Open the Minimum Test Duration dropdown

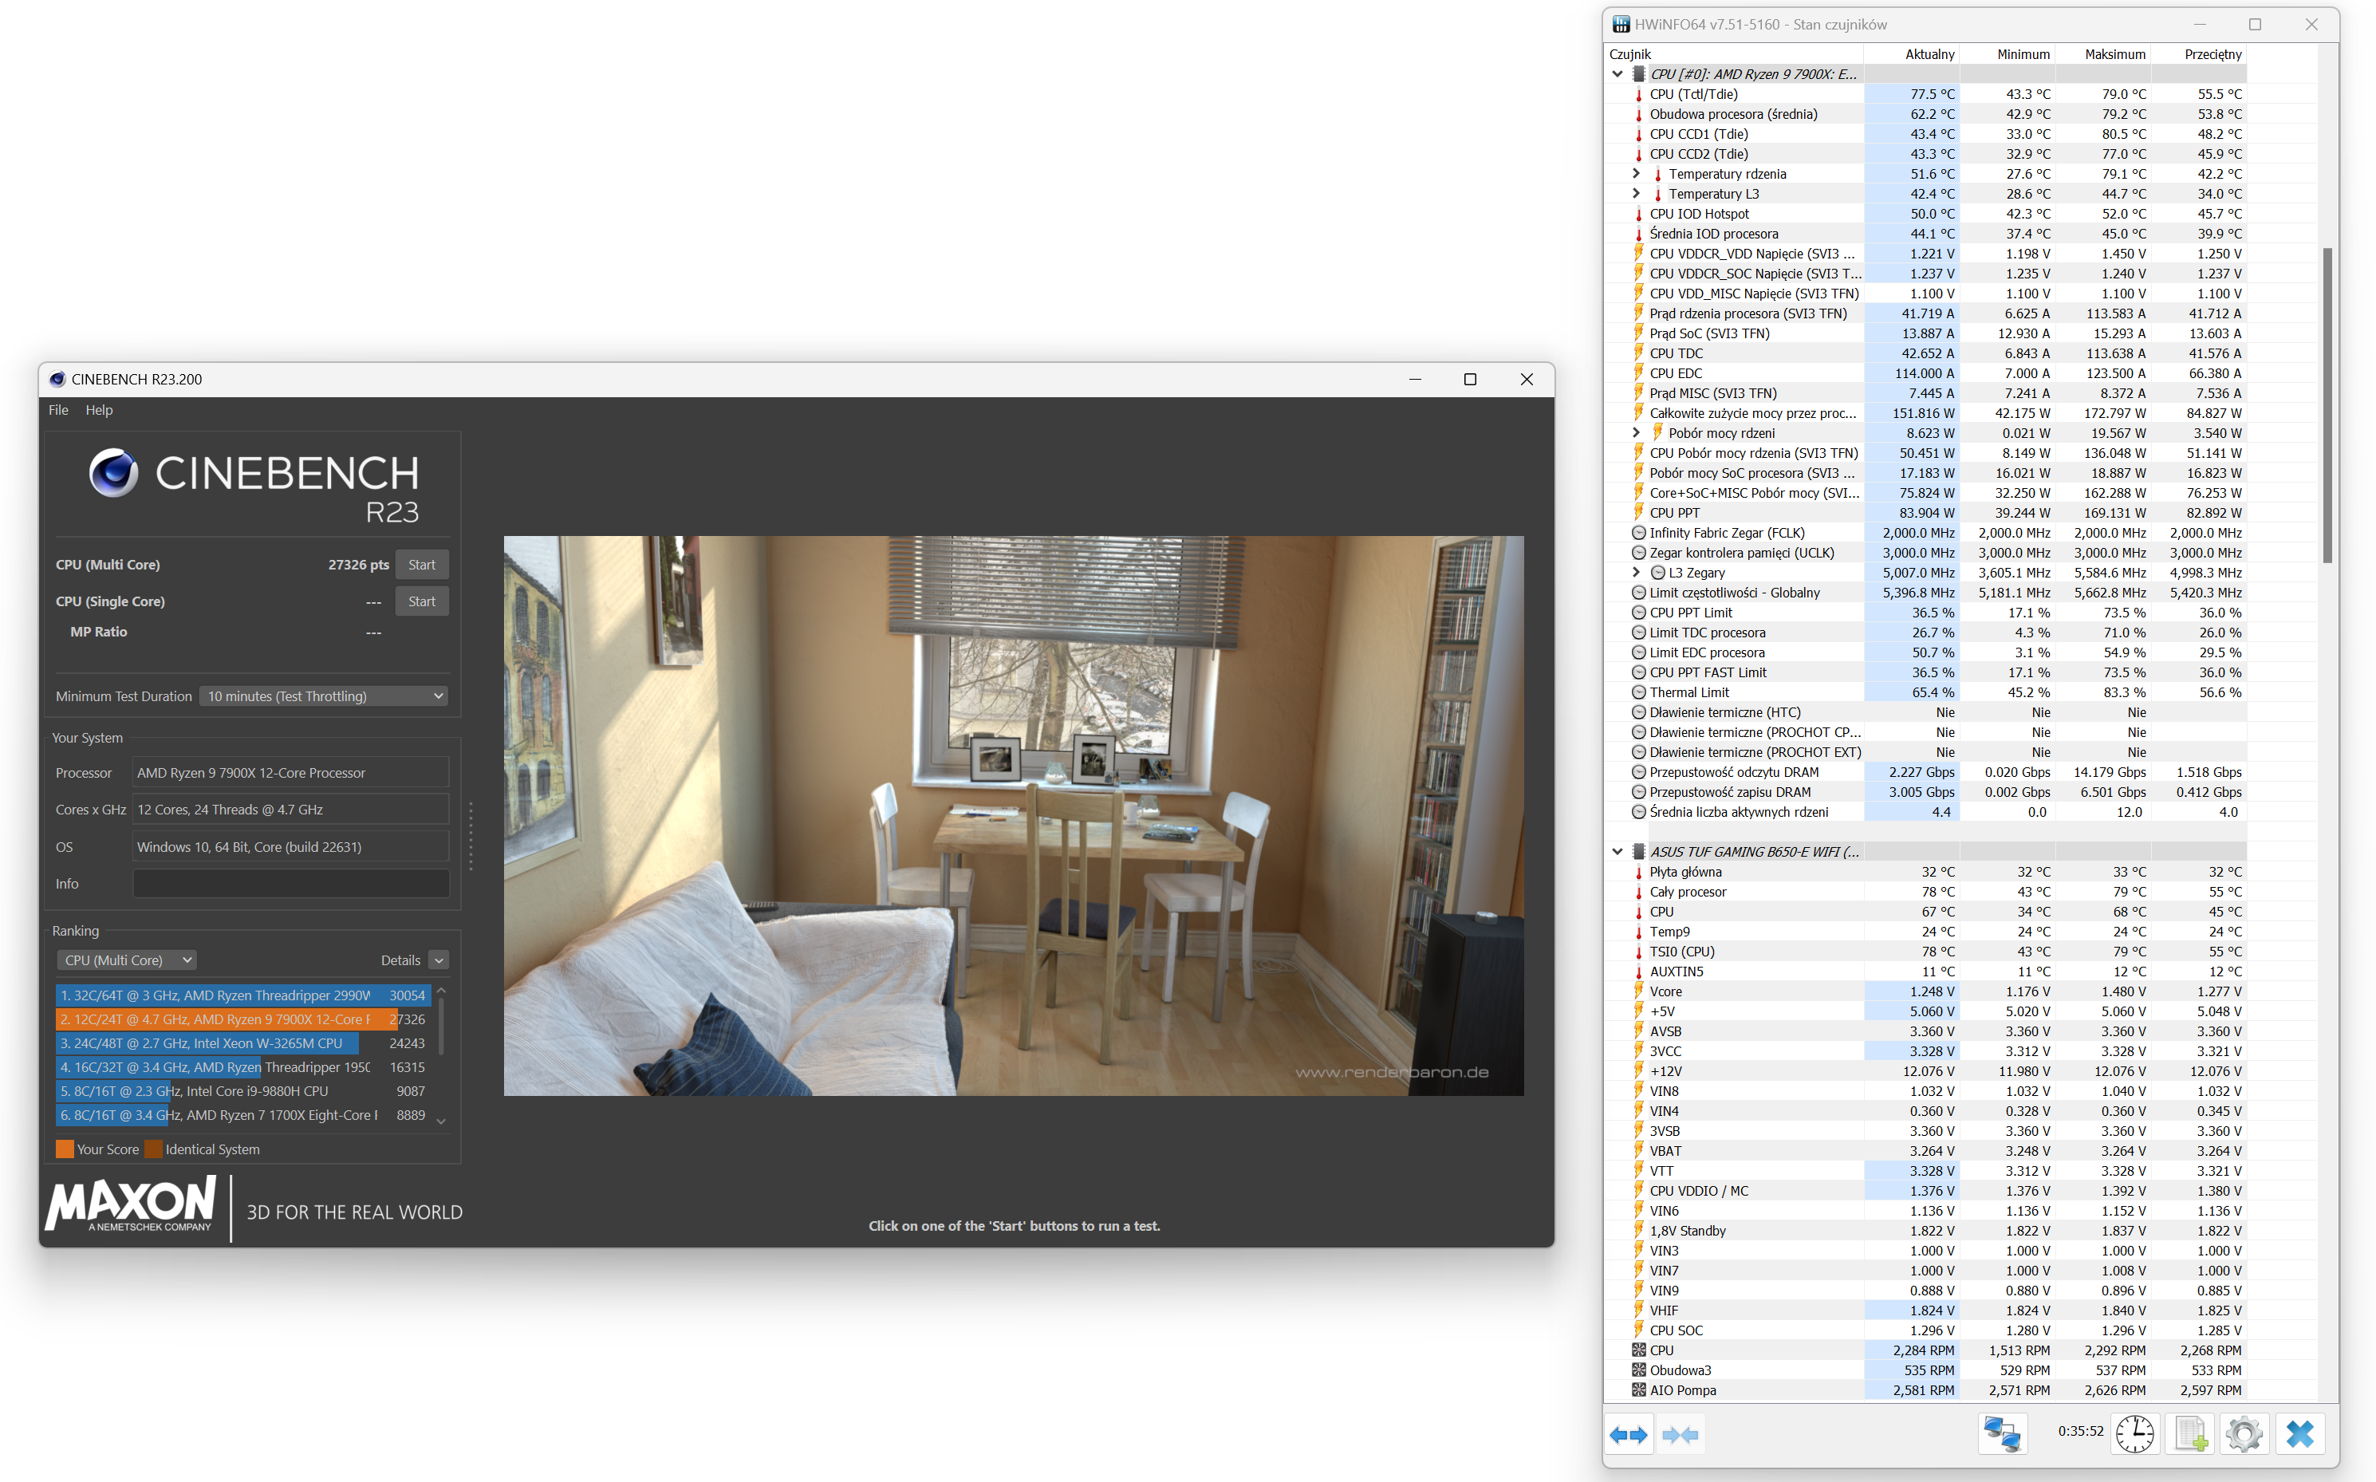coord(325,696)
